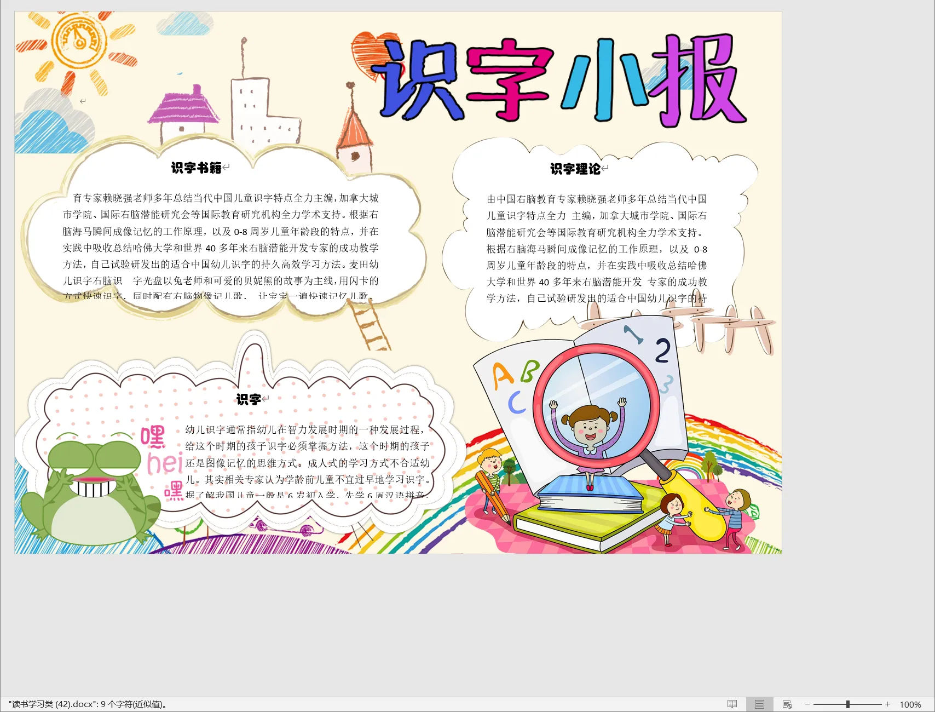Click inside the 识字理论 body paragraph

[597, 249]
